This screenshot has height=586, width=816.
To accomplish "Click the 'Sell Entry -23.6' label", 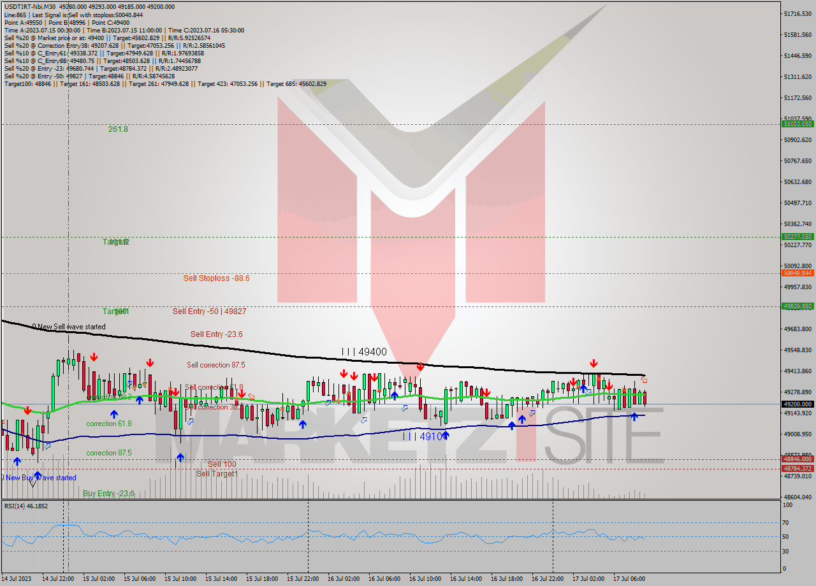I will (216, 334).
